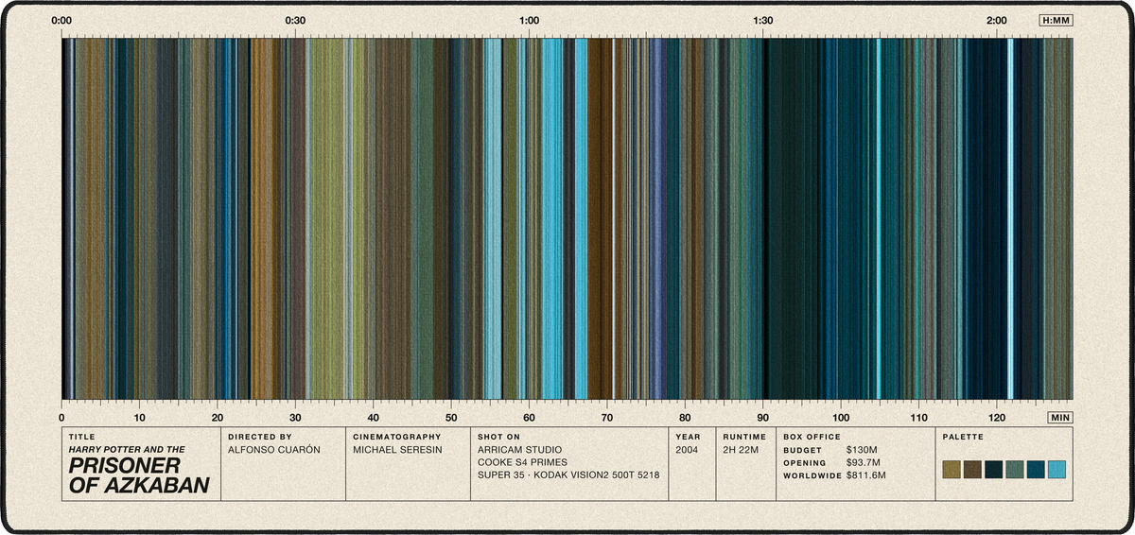
Task: Select the name "Alfonso Cuarón"
Action: tap(274, 450)
